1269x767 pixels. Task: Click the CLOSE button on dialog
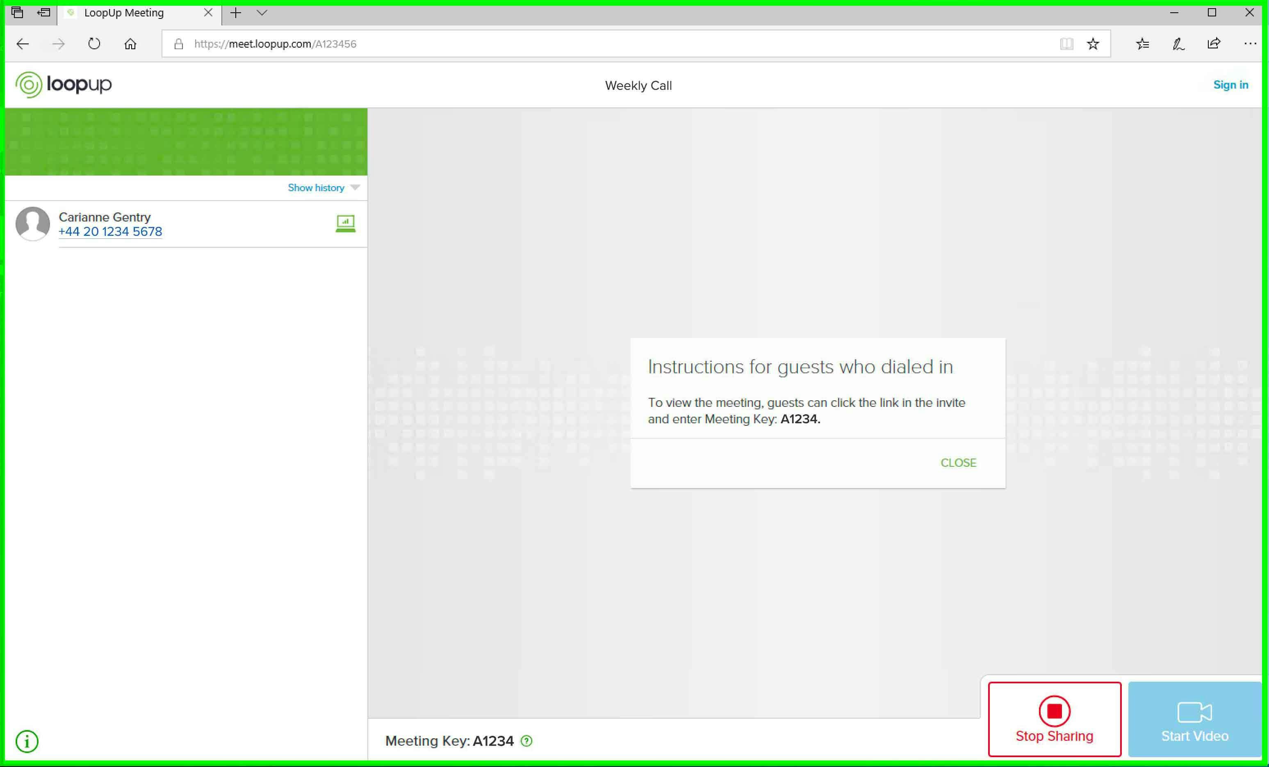(958, 462)
